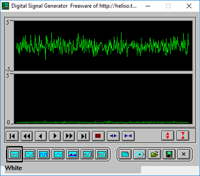Select the square wave signal icon

click(44, 154)
